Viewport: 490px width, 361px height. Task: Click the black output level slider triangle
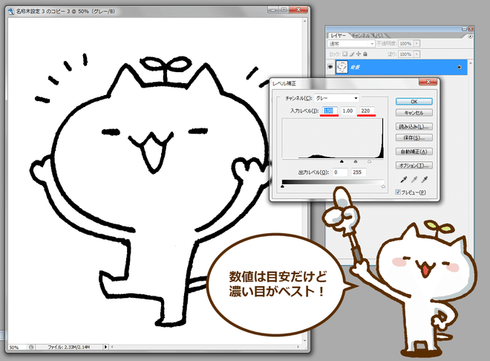pyautogui.click(x=283, y=186)
